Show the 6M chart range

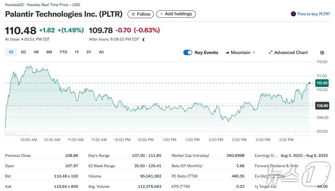pyautogui.click(x=49, y=52)
